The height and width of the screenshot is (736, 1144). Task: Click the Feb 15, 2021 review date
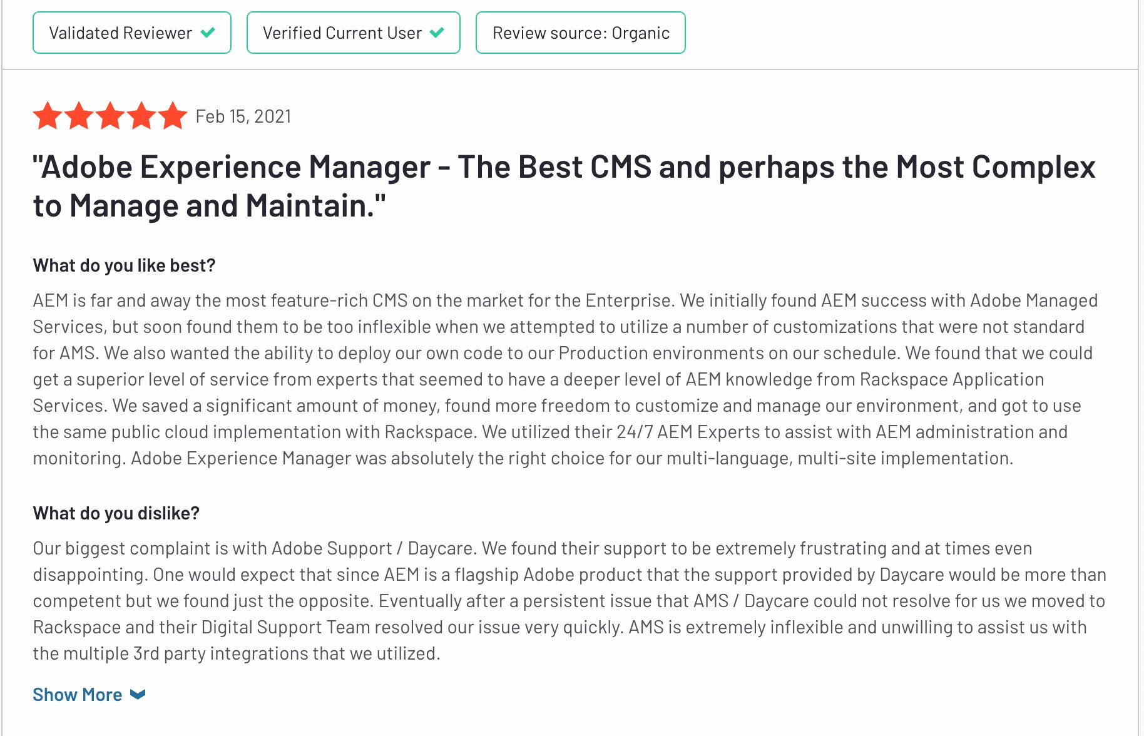[243, 116]
